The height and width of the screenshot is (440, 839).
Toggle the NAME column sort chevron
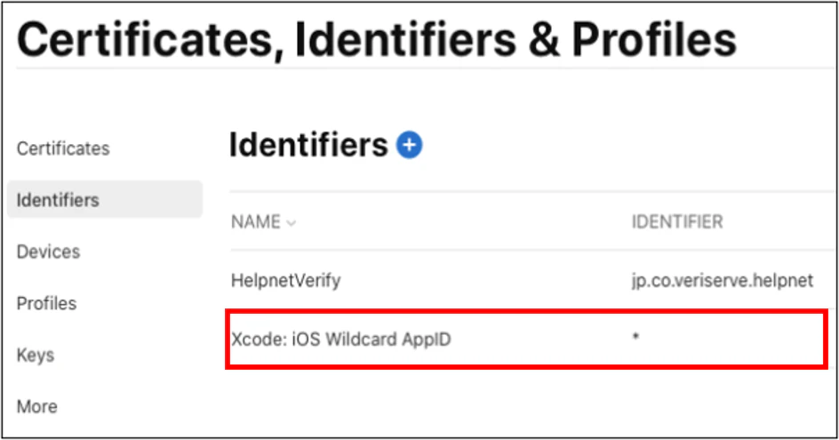click(292, 223)
